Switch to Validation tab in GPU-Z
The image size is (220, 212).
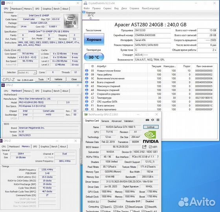pyautogui.click(x=128, y=121)
